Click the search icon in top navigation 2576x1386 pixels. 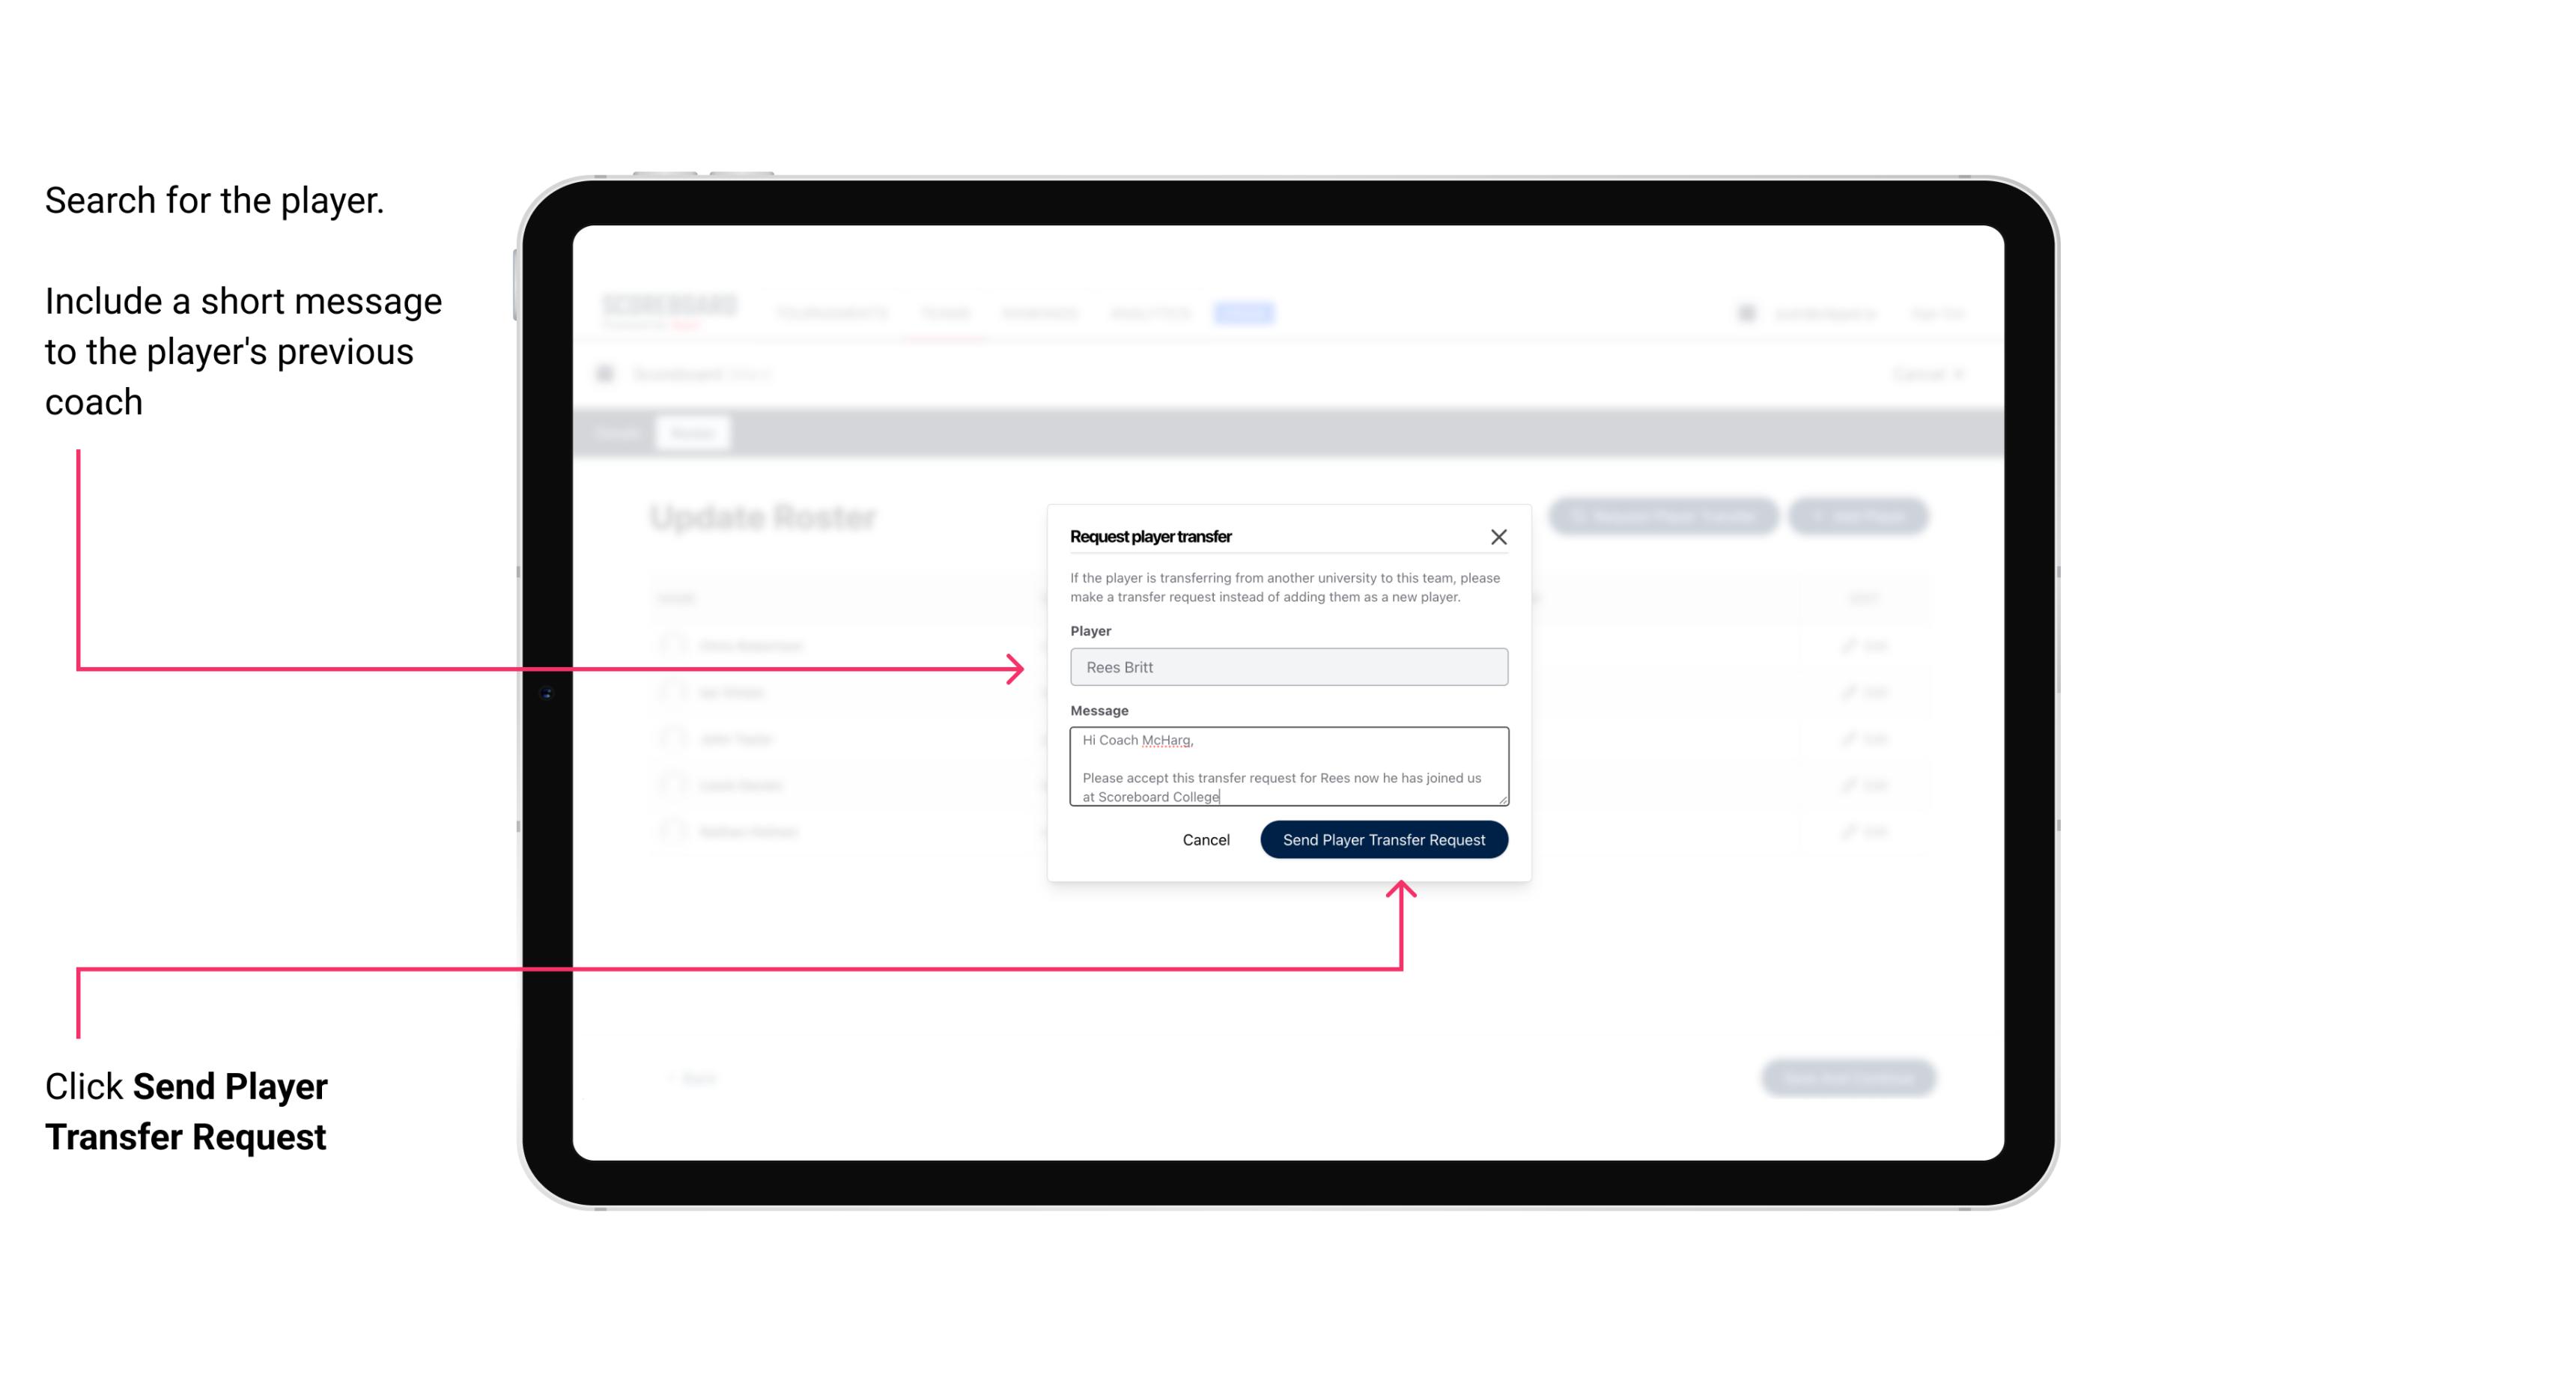[1745, 311]
